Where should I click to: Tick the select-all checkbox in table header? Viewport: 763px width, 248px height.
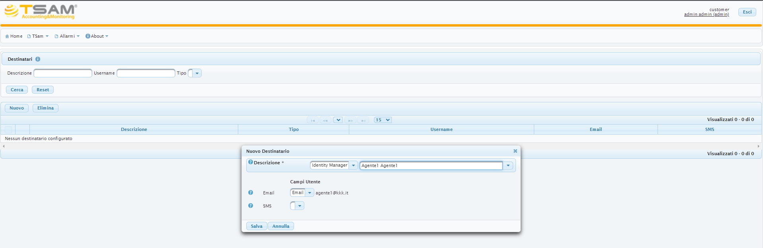(8, 129)
